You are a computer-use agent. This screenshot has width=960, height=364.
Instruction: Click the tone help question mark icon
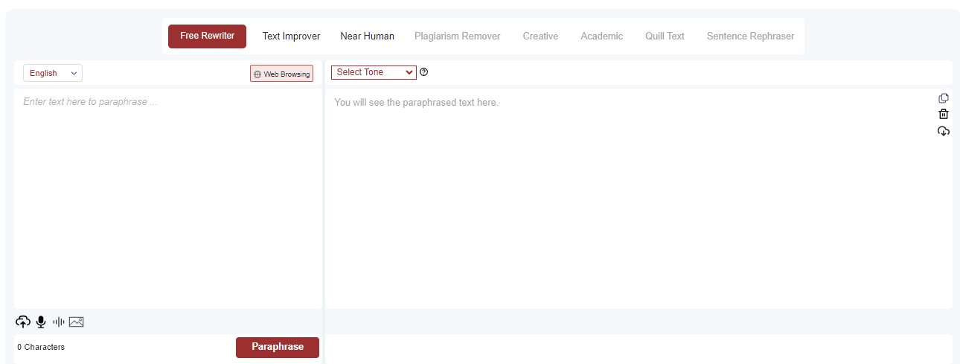point(424,72)
